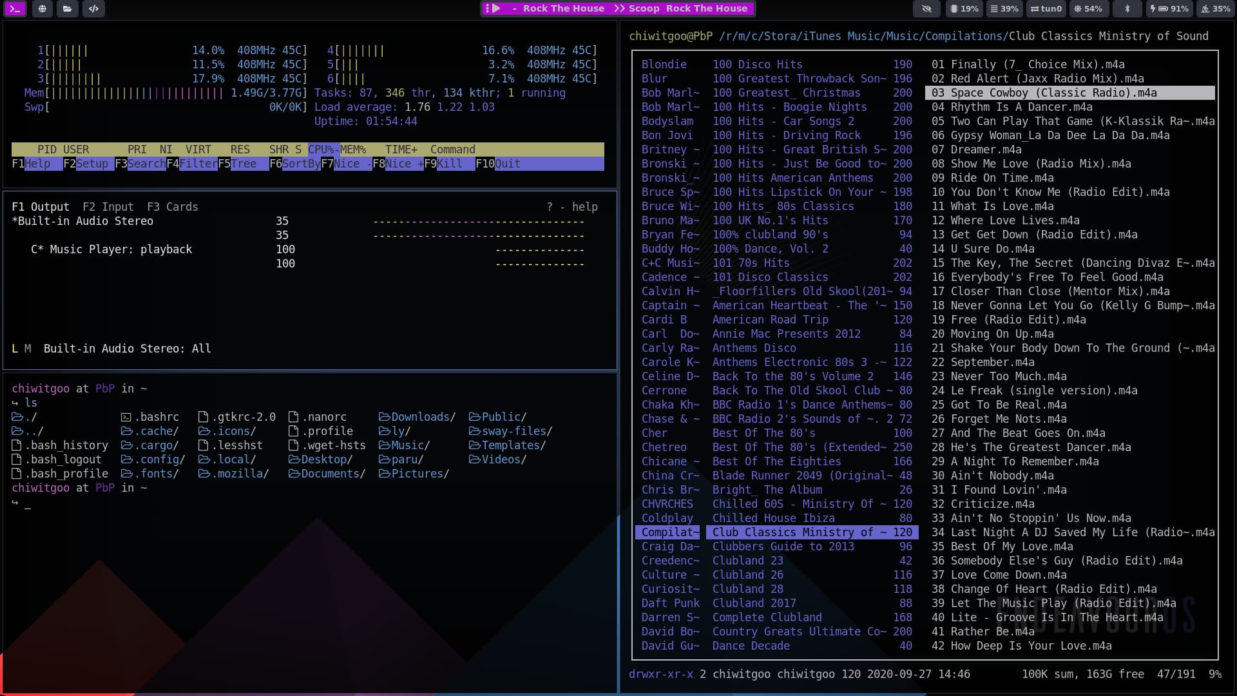The height and width of the screenshot is (696, 1237).
Task: Switch to the F3 Cards tab in mixer
Action: tap(173, 207)
